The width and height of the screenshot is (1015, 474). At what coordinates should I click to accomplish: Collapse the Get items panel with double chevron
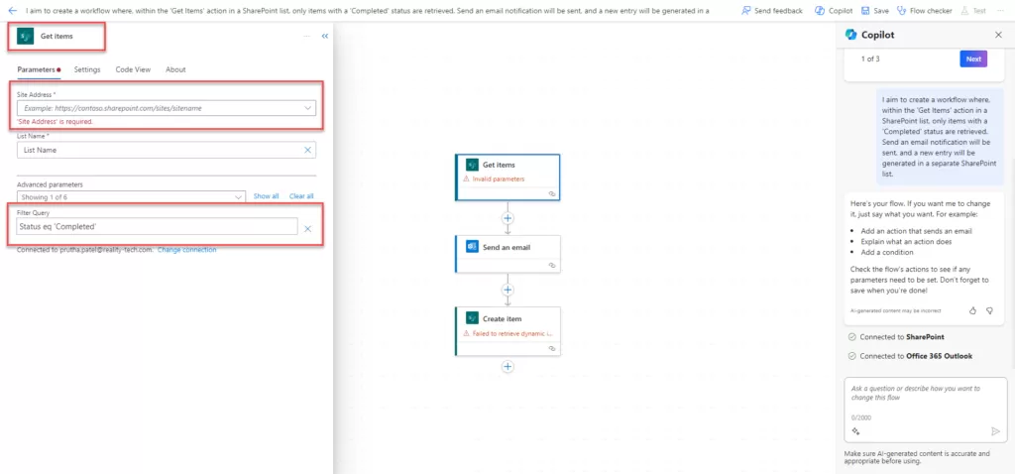coord(325,37)
